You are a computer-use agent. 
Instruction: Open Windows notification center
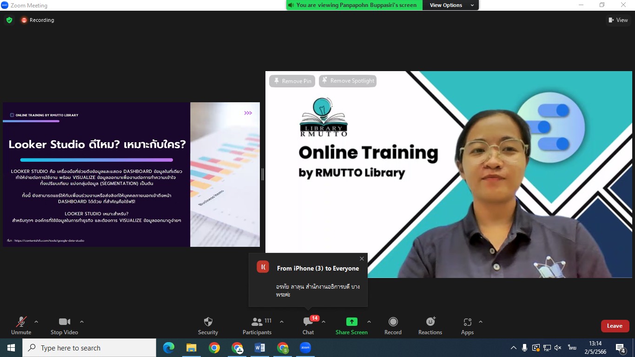tap(621, 348)
